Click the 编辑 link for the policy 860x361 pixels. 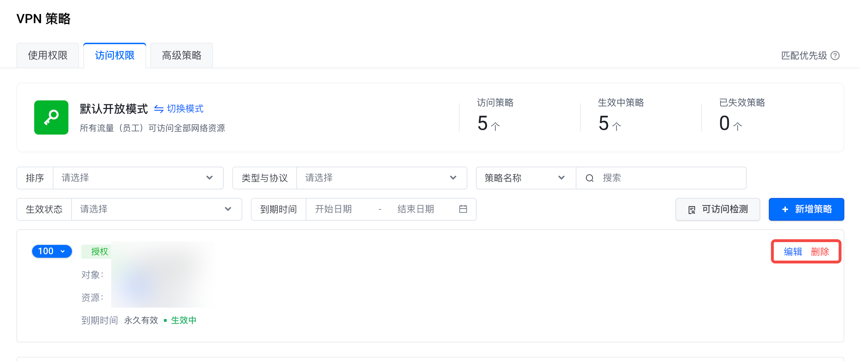tap(793, 252)
